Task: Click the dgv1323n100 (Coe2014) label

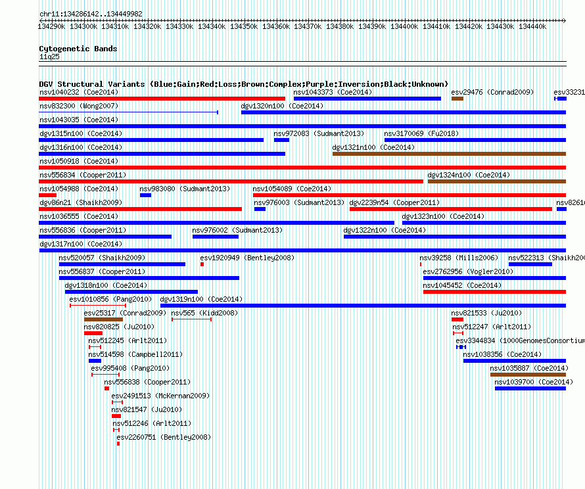Action: 443,216
